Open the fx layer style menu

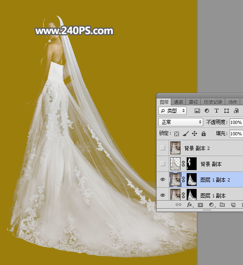click(x=190, y=205)
